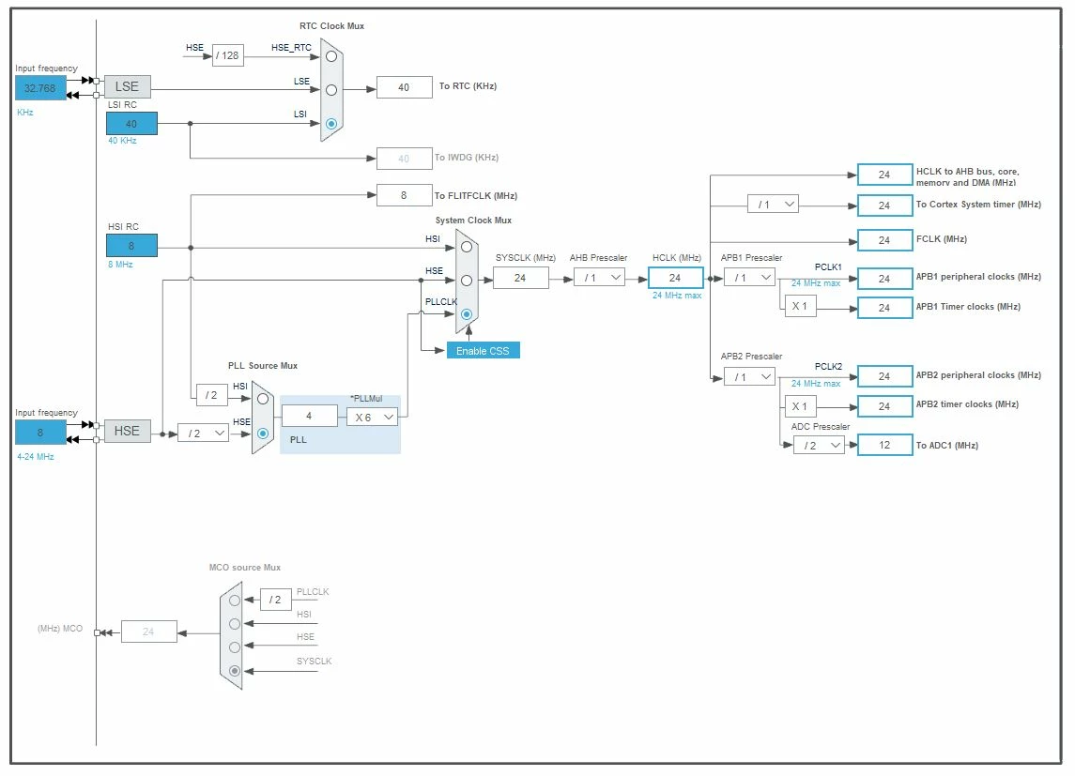Click the RTC Clock Mux label
1075x776 pixels.
tap(331, 26)
